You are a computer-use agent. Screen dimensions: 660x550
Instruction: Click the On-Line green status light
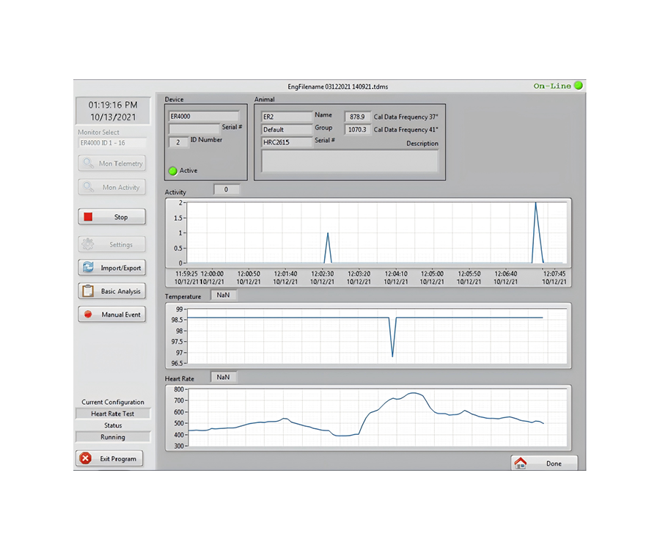tap(579, 86)
